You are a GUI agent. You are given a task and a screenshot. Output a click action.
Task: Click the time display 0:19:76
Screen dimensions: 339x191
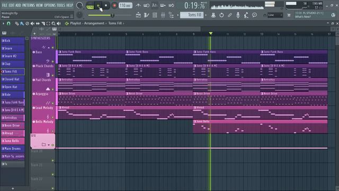tap(194, 6)
